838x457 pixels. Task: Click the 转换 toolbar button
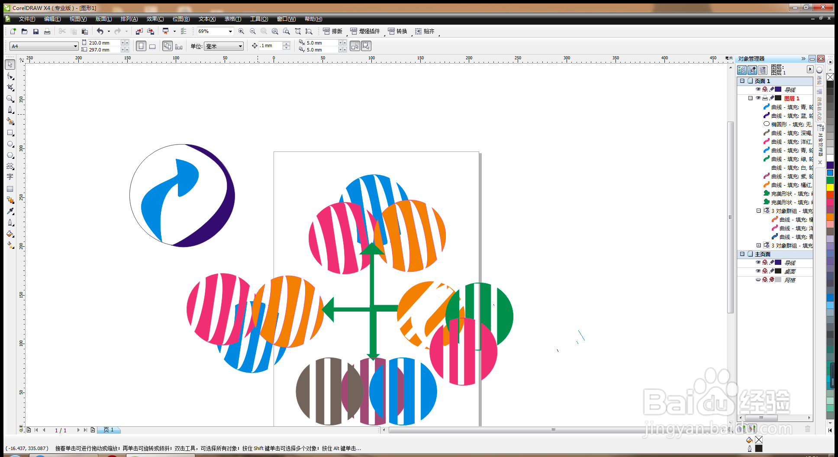click(x=398, y=31)
